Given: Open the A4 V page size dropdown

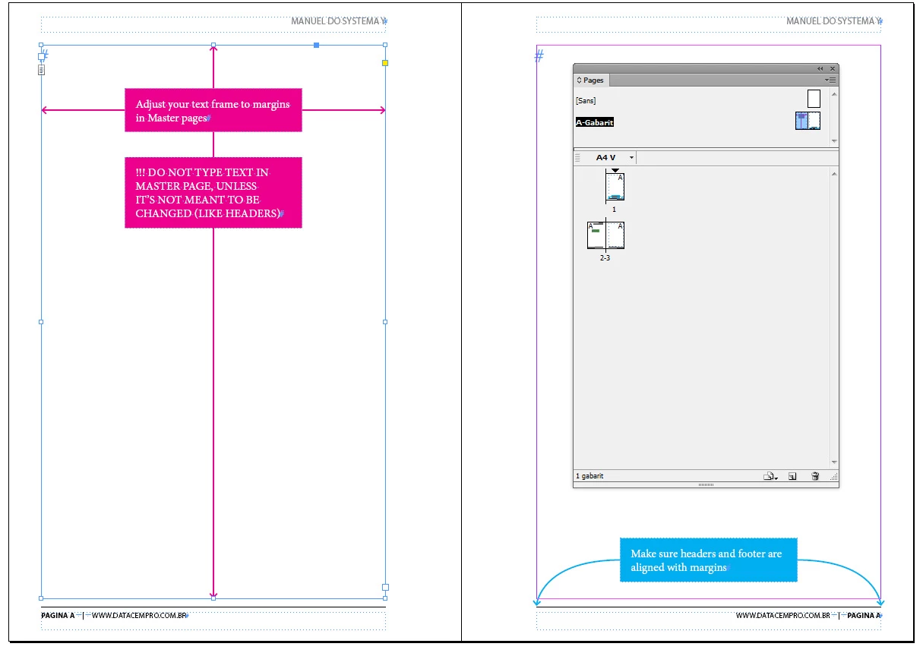Looking at the screenshot, I should (631, 158).
